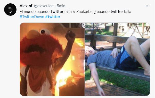
Task: Click the lowercase bold twitter before falla
Action: click(117, 12)
